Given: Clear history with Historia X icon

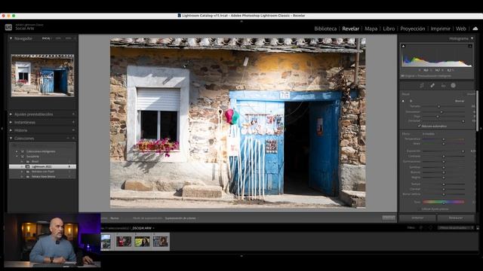Looking at the screenshot, I should pos(73,130).
